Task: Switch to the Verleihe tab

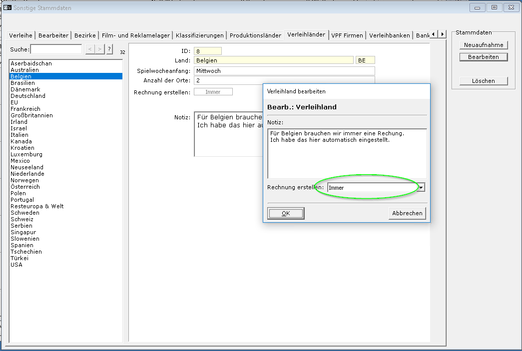Action: (x=21, y=35)
